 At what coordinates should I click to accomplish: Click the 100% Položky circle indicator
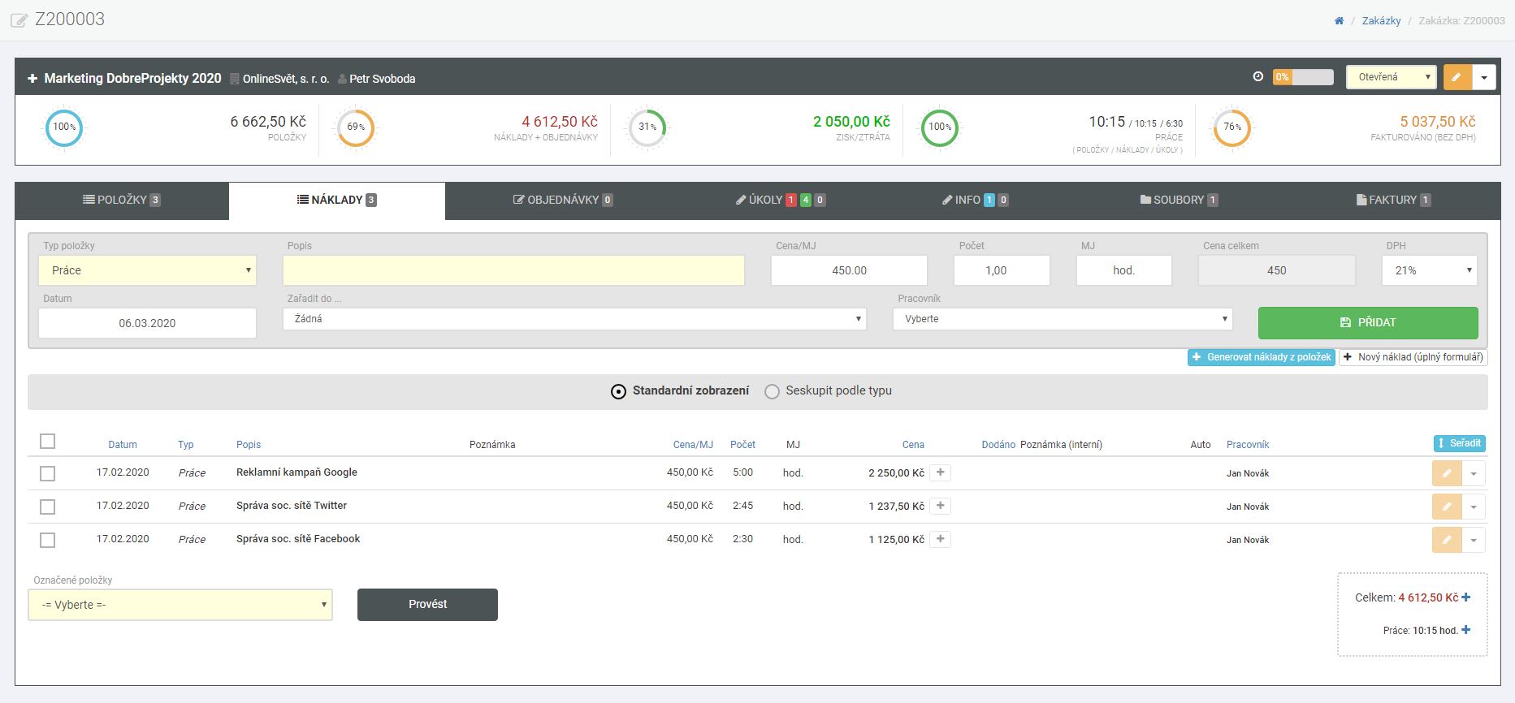64,127
